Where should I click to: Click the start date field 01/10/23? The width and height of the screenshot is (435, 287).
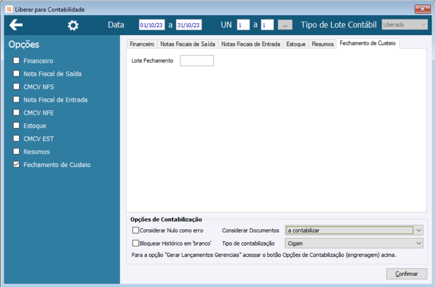coord(152,25)
